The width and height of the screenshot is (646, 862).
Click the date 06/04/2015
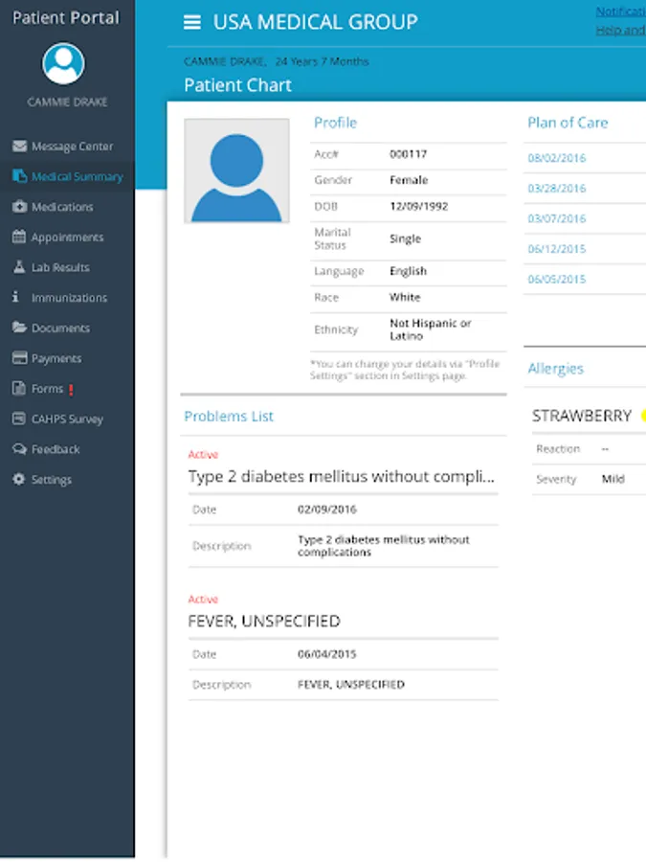coord(327,654)
